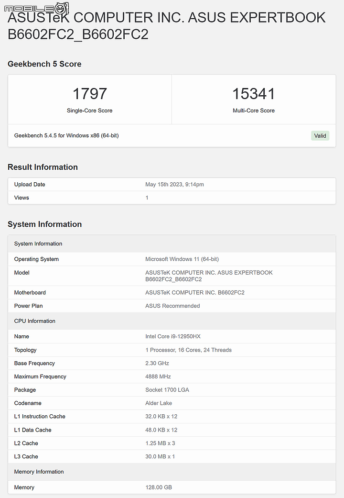The width and height of the screenshot is (344, 498).
Task: Select the May 15th 2023, 9:14pm value
Action: pos(174,185)
